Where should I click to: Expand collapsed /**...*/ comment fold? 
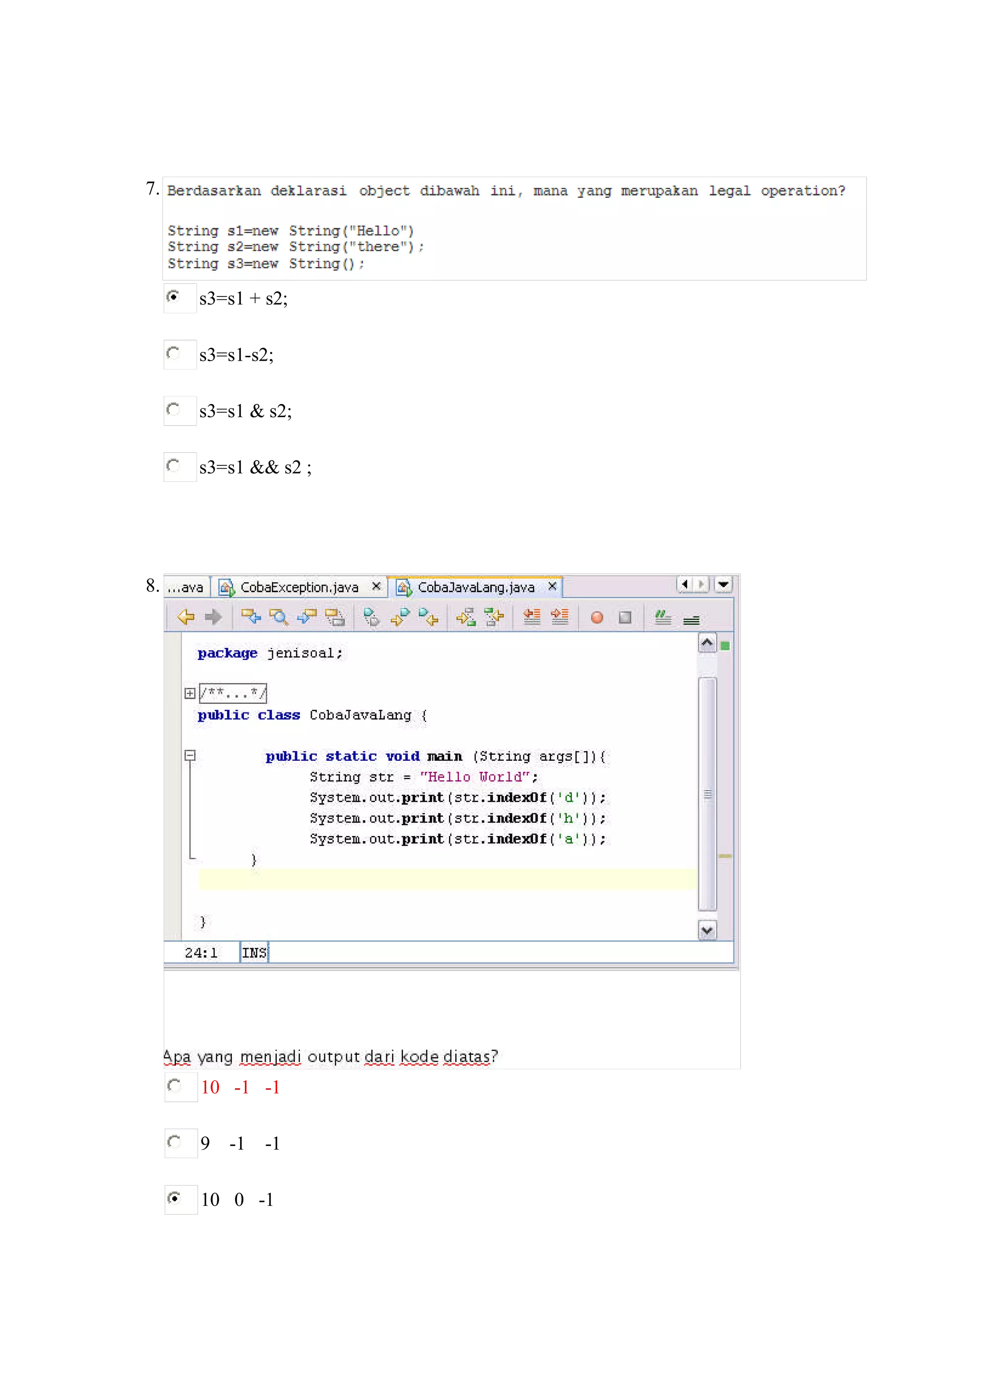pos(190,693)
